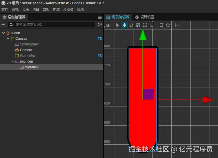The width and height of the screenshot is (218, 158).
Task: Select the rotate gizmo tool
Action: click(x=131, y=25)
